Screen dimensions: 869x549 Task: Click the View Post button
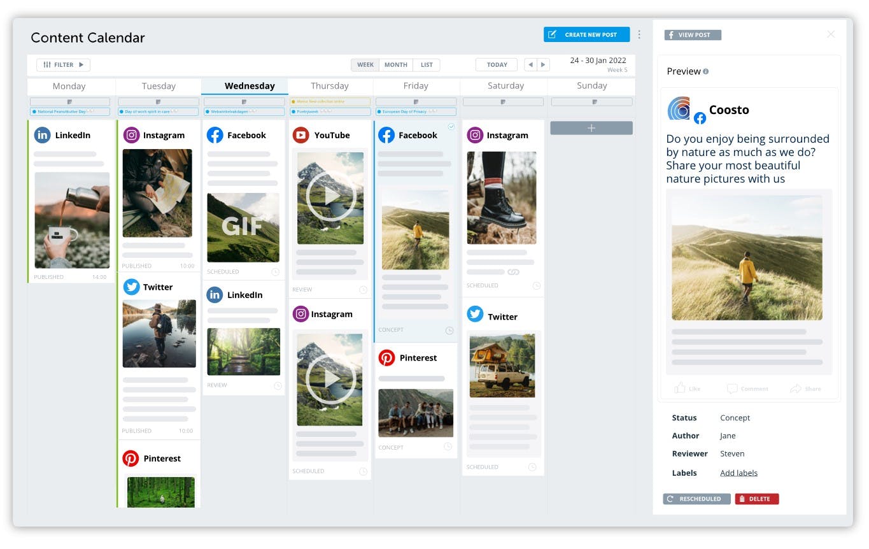pos(693,35)
